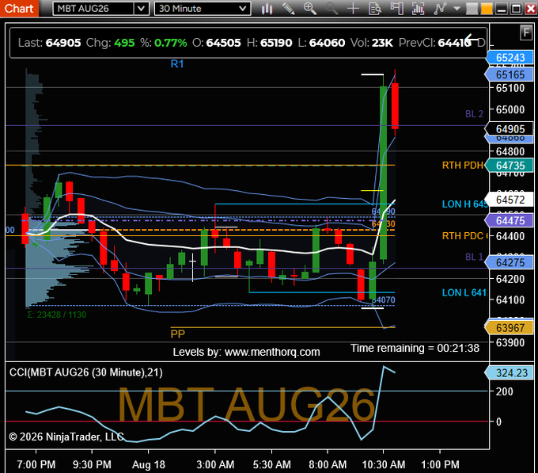
Task: Click the Last 64905 value in data bar
Action: pyautogui.click(x=63, y=43)
